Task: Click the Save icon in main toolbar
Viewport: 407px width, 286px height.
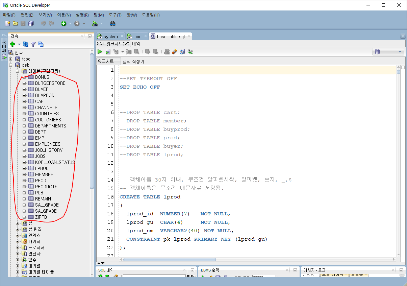Action: tap(23, 24)
